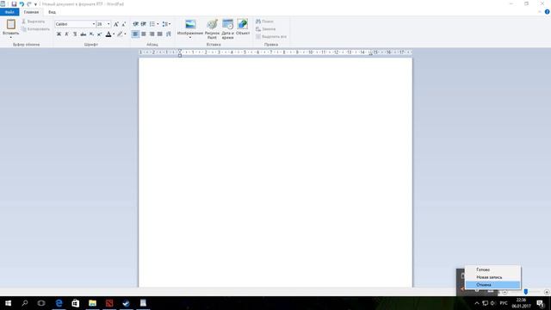
Task: Click the Замена replace button
Action: tap(266, 29)
